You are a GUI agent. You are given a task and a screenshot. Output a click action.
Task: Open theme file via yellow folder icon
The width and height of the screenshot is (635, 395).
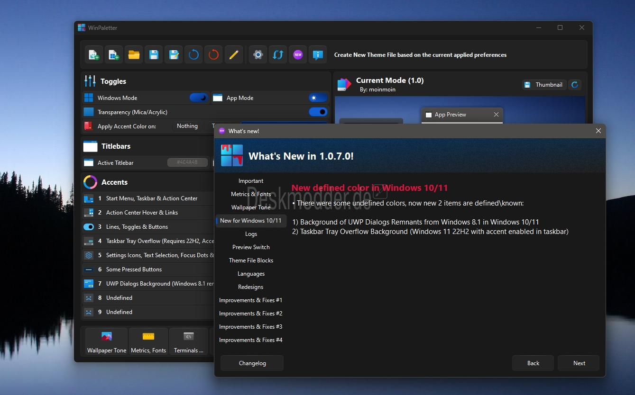pyautogui.click(x=134, y=55)
